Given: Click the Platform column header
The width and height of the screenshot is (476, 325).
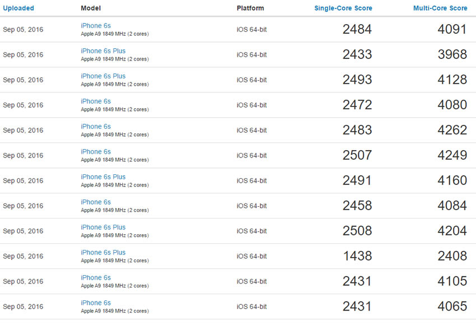Looking at the screenshot, I should click(x=250, y=8).
